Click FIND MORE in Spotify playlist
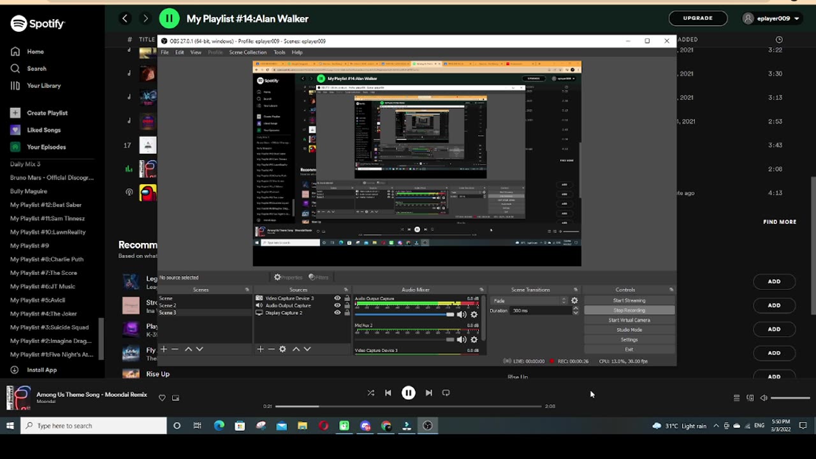This screenshot has height=459, width=816. click(780, 222)
